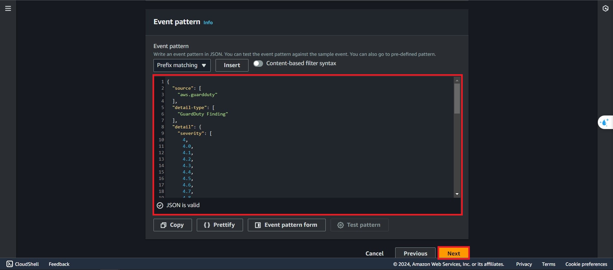Expand the Prefix matching dropdown
Screen dimensions: 613x270
pyautogui.click(x=182, y=65)
